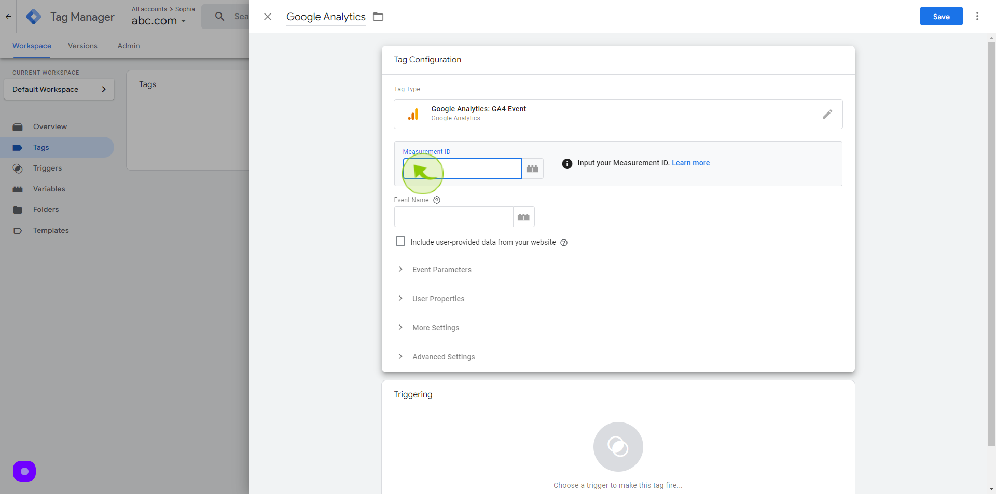
Task: Expand the User Properties section
Action: point(624,299)
